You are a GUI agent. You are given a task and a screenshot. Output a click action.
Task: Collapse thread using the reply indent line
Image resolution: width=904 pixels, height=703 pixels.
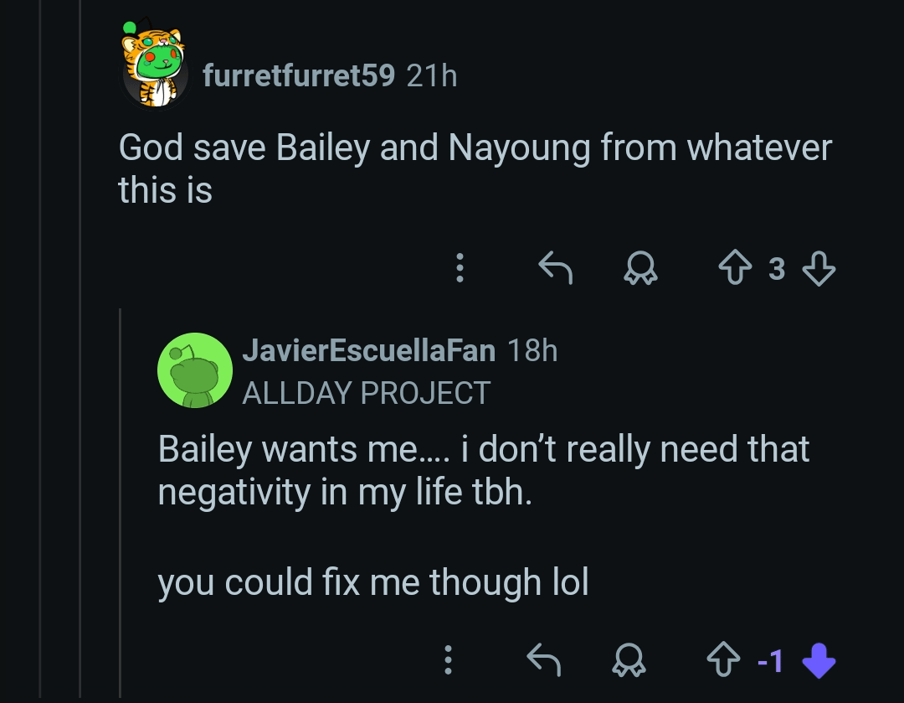coord(121,503)
